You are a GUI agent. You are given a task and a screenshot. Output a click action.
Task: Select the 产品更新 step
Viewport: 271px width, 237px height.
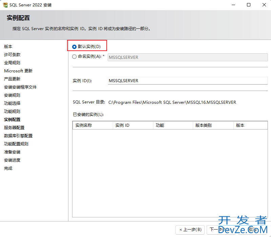pos(12,79)
